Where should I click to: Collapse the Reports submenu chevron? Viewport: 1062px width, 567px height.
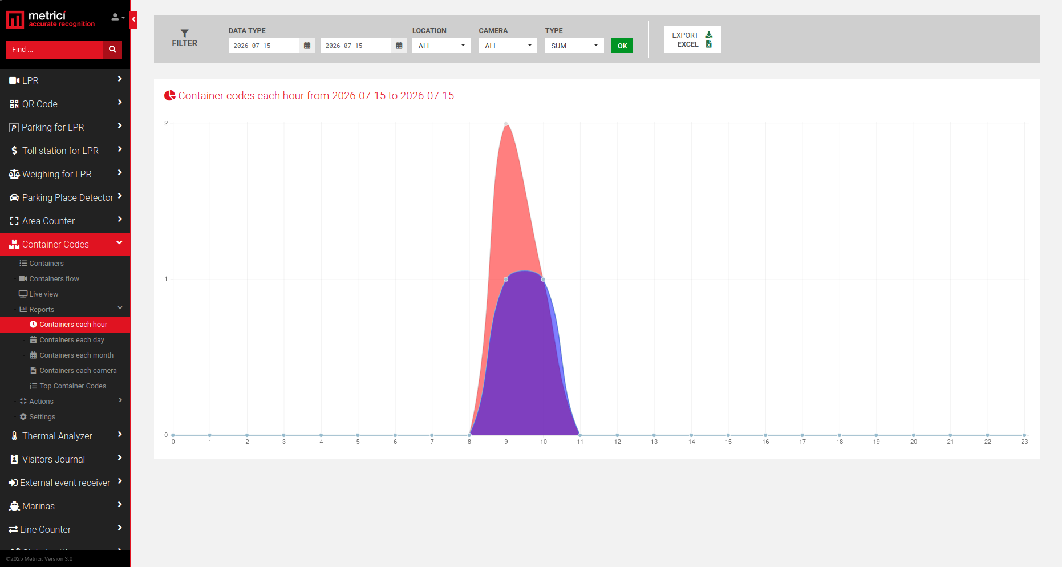point(120,308)
